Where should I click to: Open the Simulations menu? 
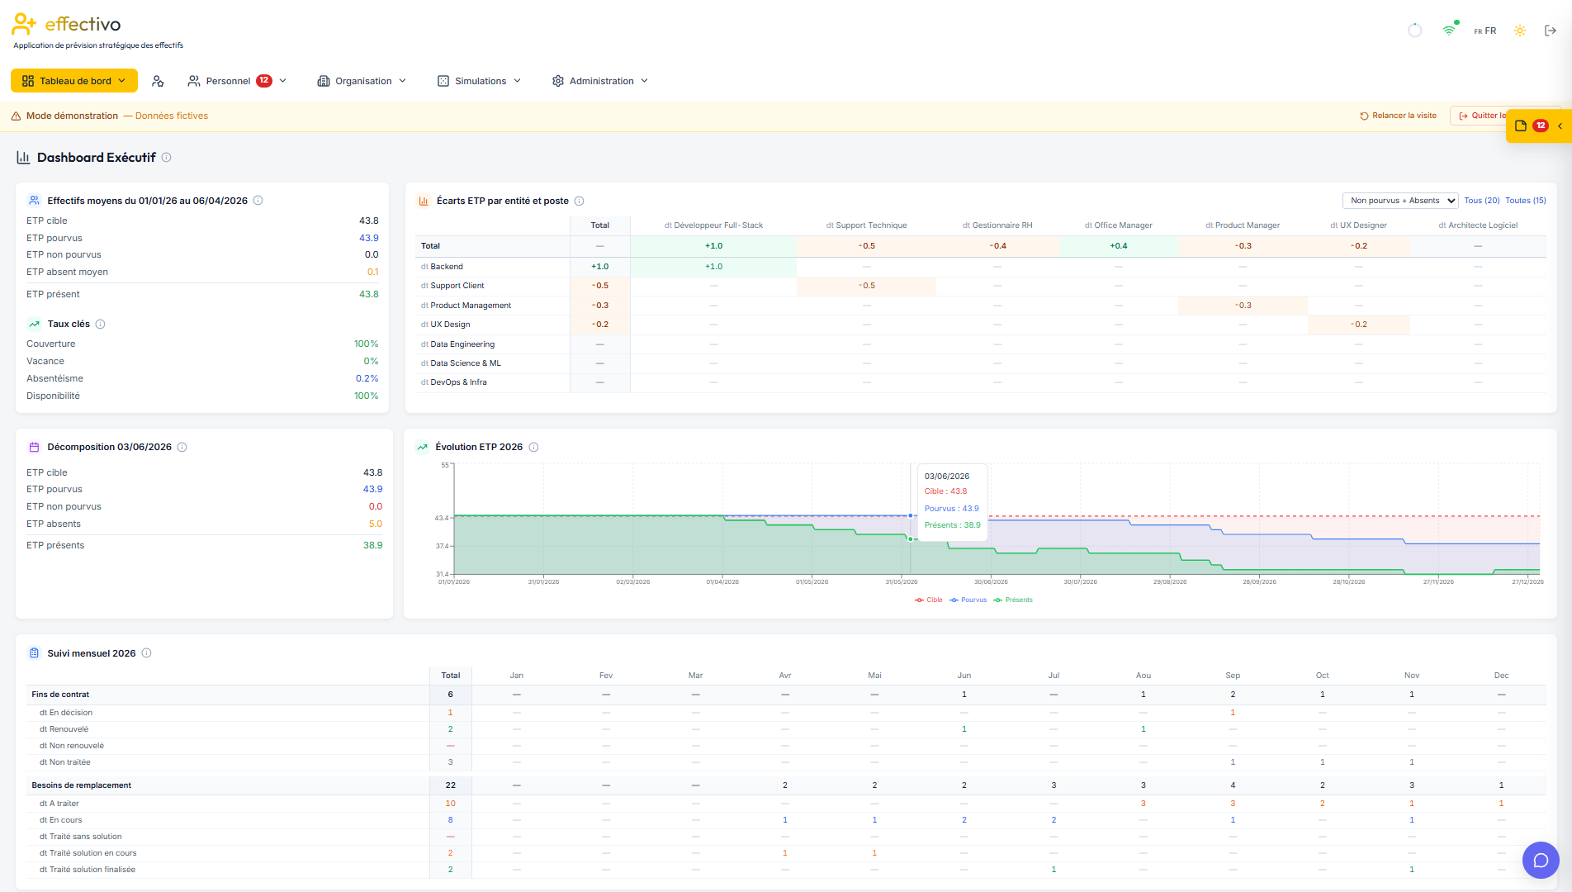(480, 81)
